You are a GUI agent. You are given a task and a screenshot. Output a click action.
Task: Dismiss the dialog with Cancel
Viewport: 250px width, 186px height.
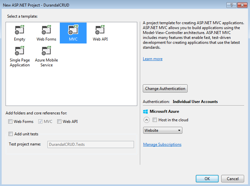(233, 179)
